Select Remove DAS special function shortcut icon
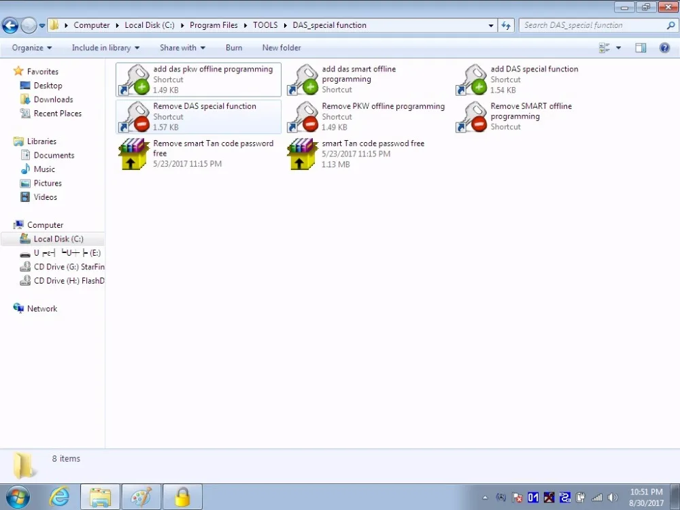The height and width of the screenshot is (510, 680). [x=134, y=117]
